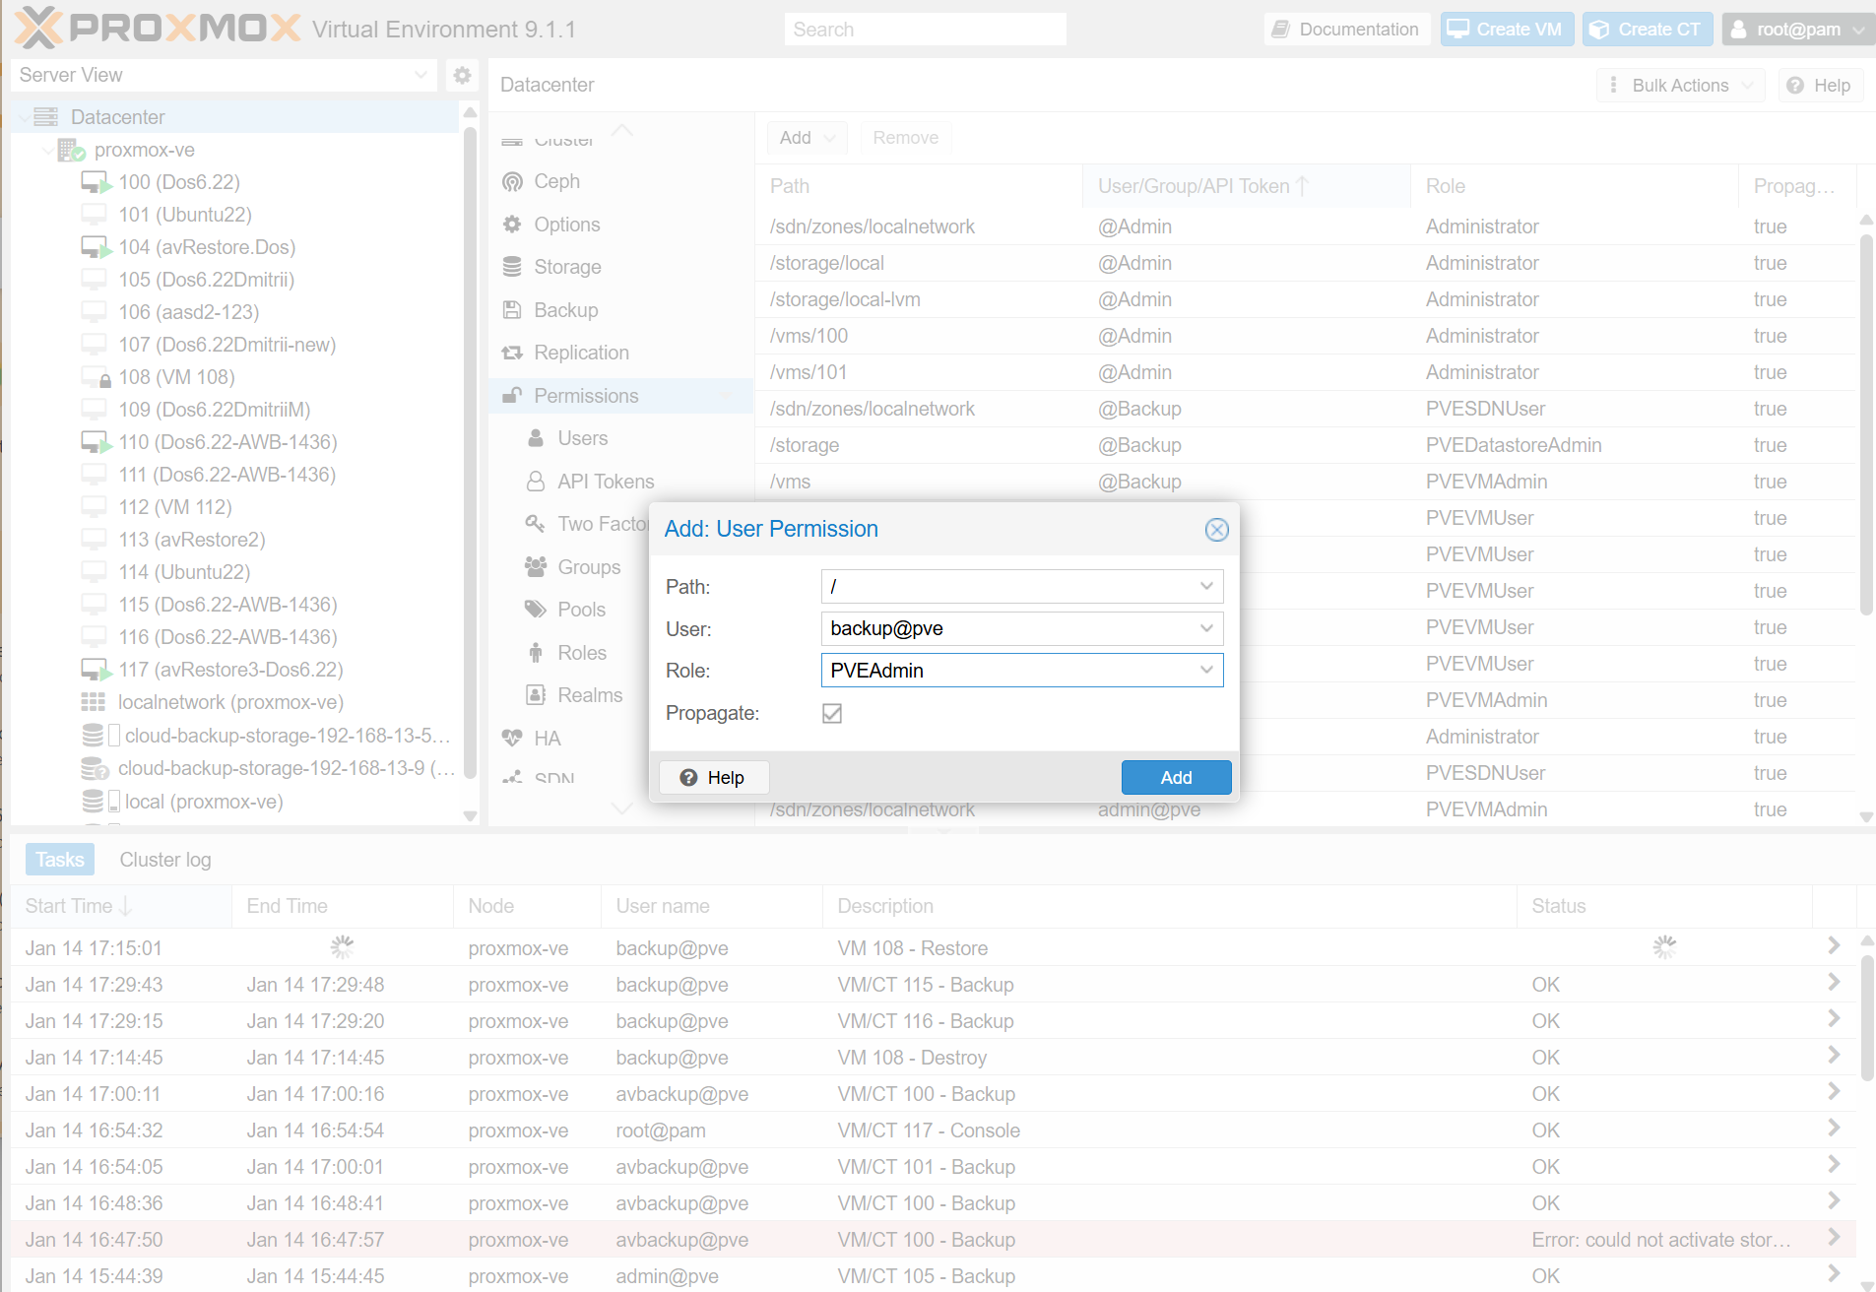
Task: Click the Backup floppy disk icon
Action: point(512,310)
